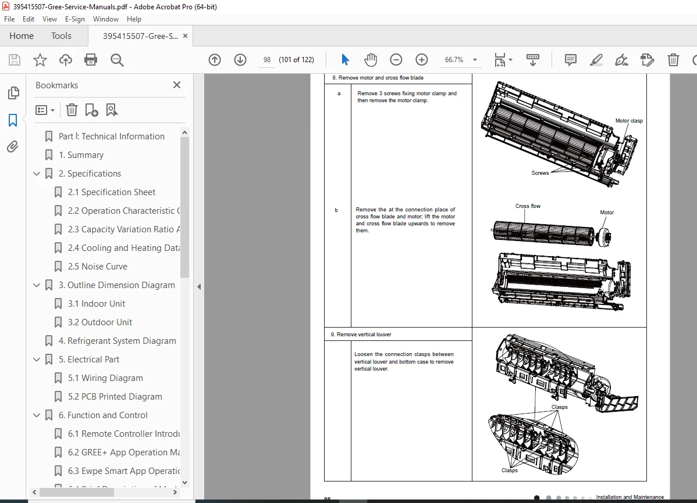Go to 3.1 Indoor Unit bookmark

click(x=97, y=304)
